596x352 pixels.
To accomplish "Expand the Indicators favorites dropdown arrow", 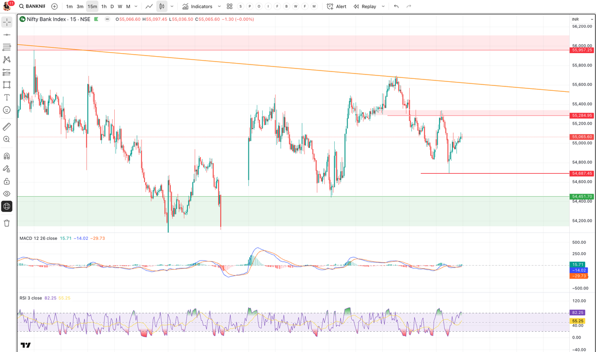I will [x=220, y=6].
